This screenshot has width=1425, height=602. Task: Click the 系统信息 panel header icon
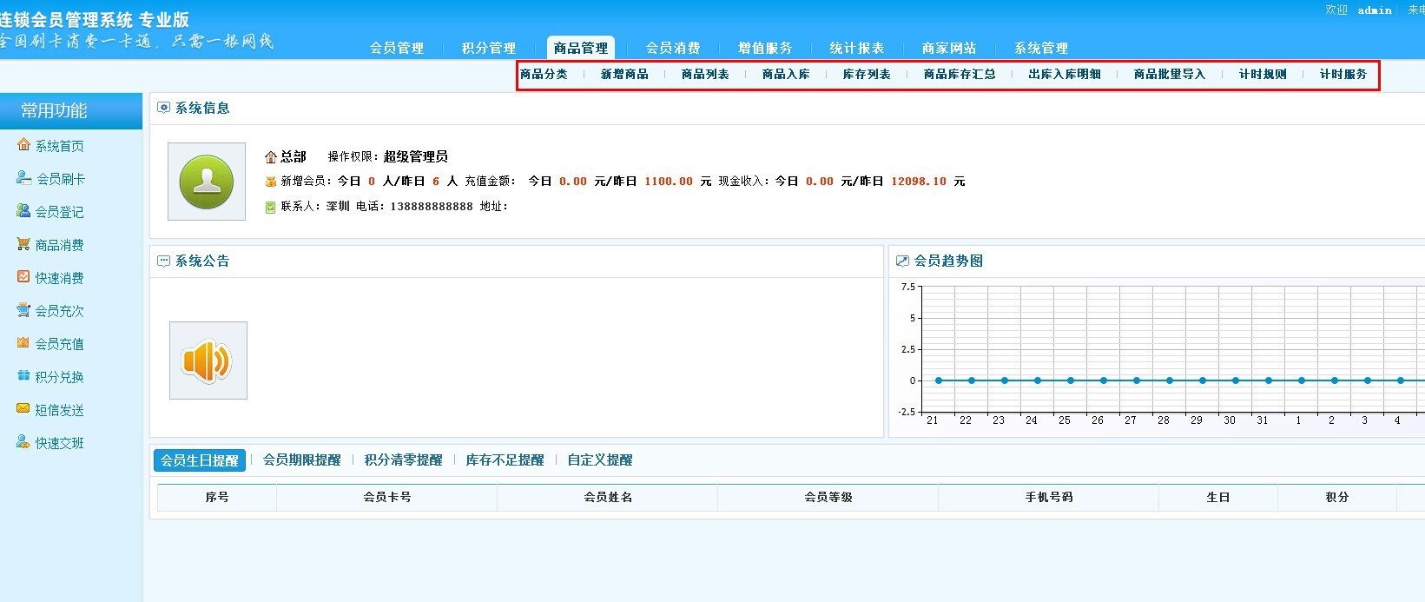pyautogui.click(x=163, y=108)
